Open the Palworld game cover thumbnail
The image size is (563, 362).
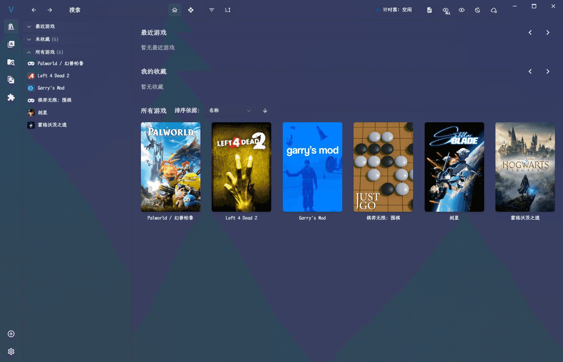(171, 167)
